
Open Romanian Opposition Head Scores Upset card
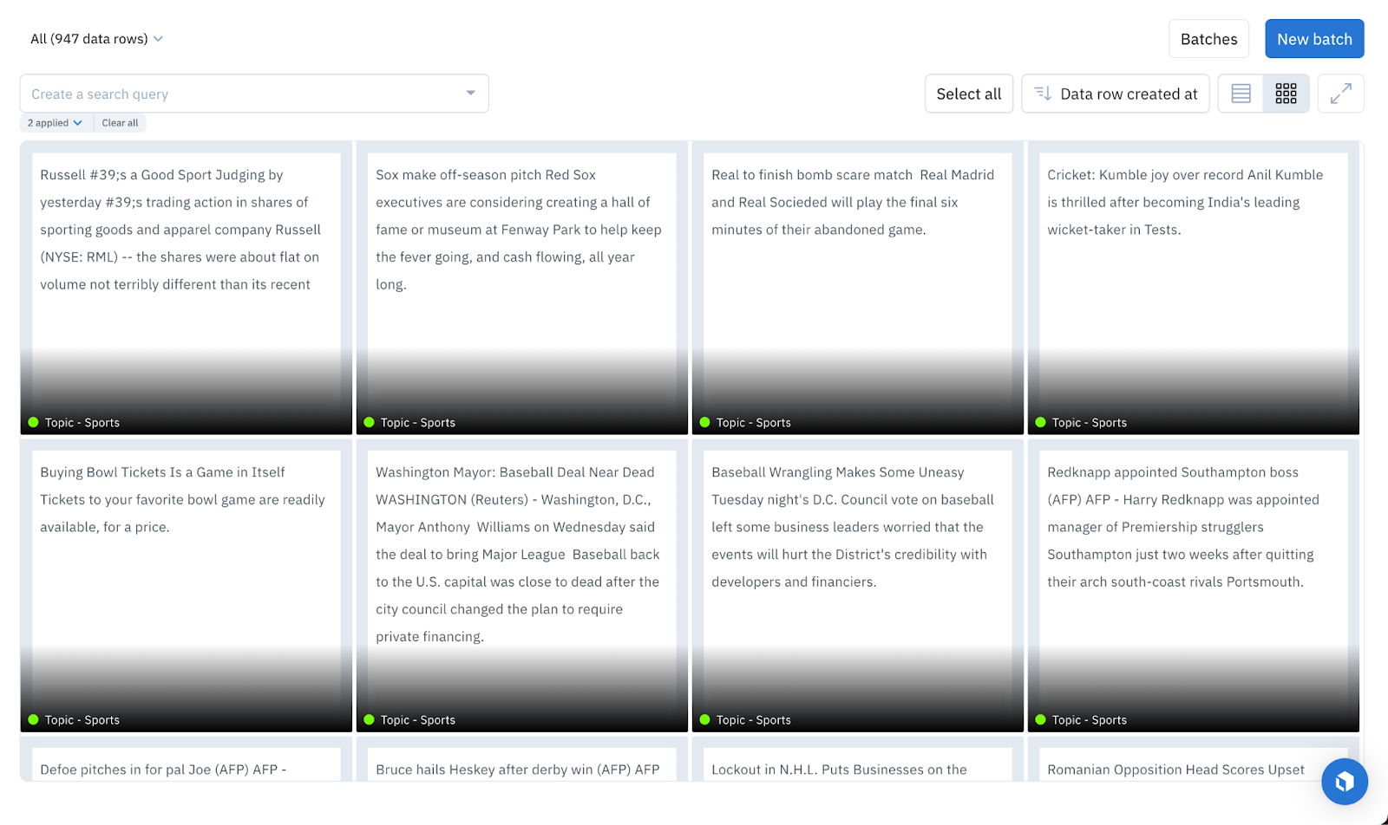click(1194, 759)
